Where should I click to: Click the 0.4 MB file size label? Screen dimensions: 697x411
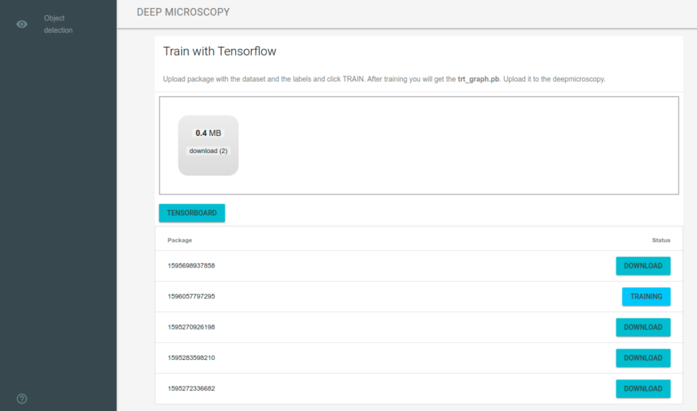pyautogui.click(x=208, y=133)
